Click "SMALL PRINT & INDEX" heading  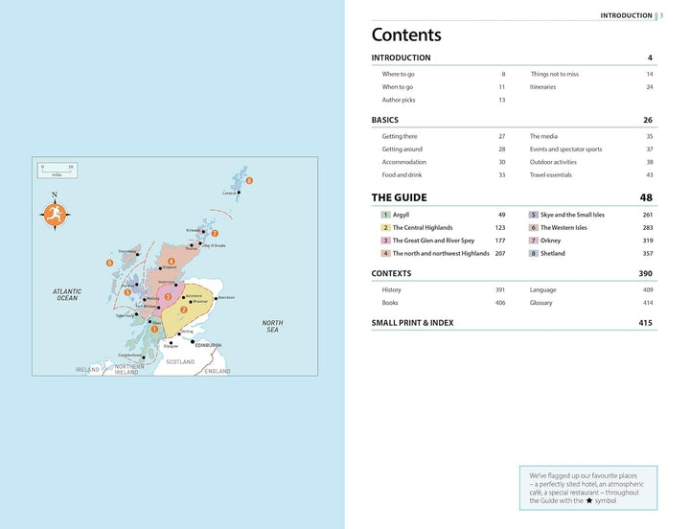412,323
